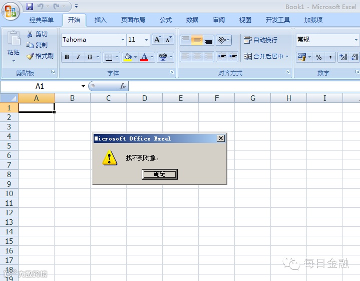Align cell text left
The image size is (360, 281).
pyautogui.click(x=186, y=57)
